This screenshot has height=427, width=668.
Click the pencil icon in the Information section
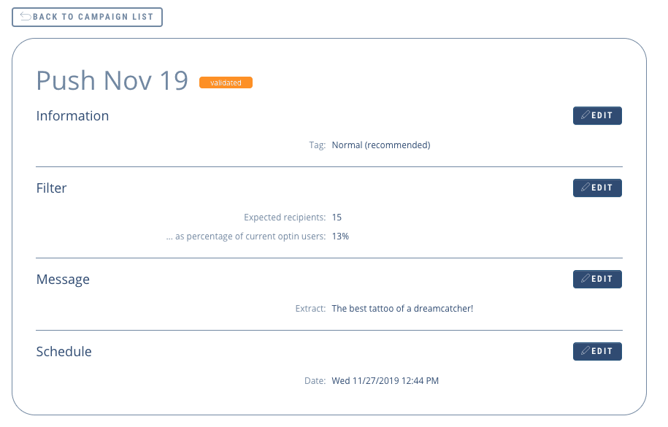[586, 115]
